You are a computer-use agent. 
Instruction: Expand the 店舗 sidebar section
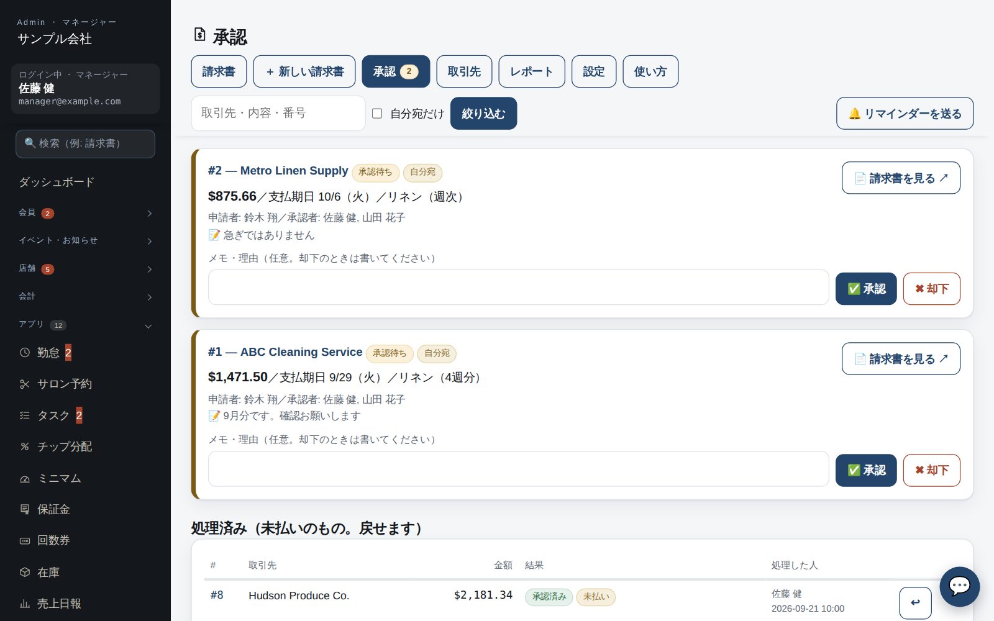tap(85, 269)
